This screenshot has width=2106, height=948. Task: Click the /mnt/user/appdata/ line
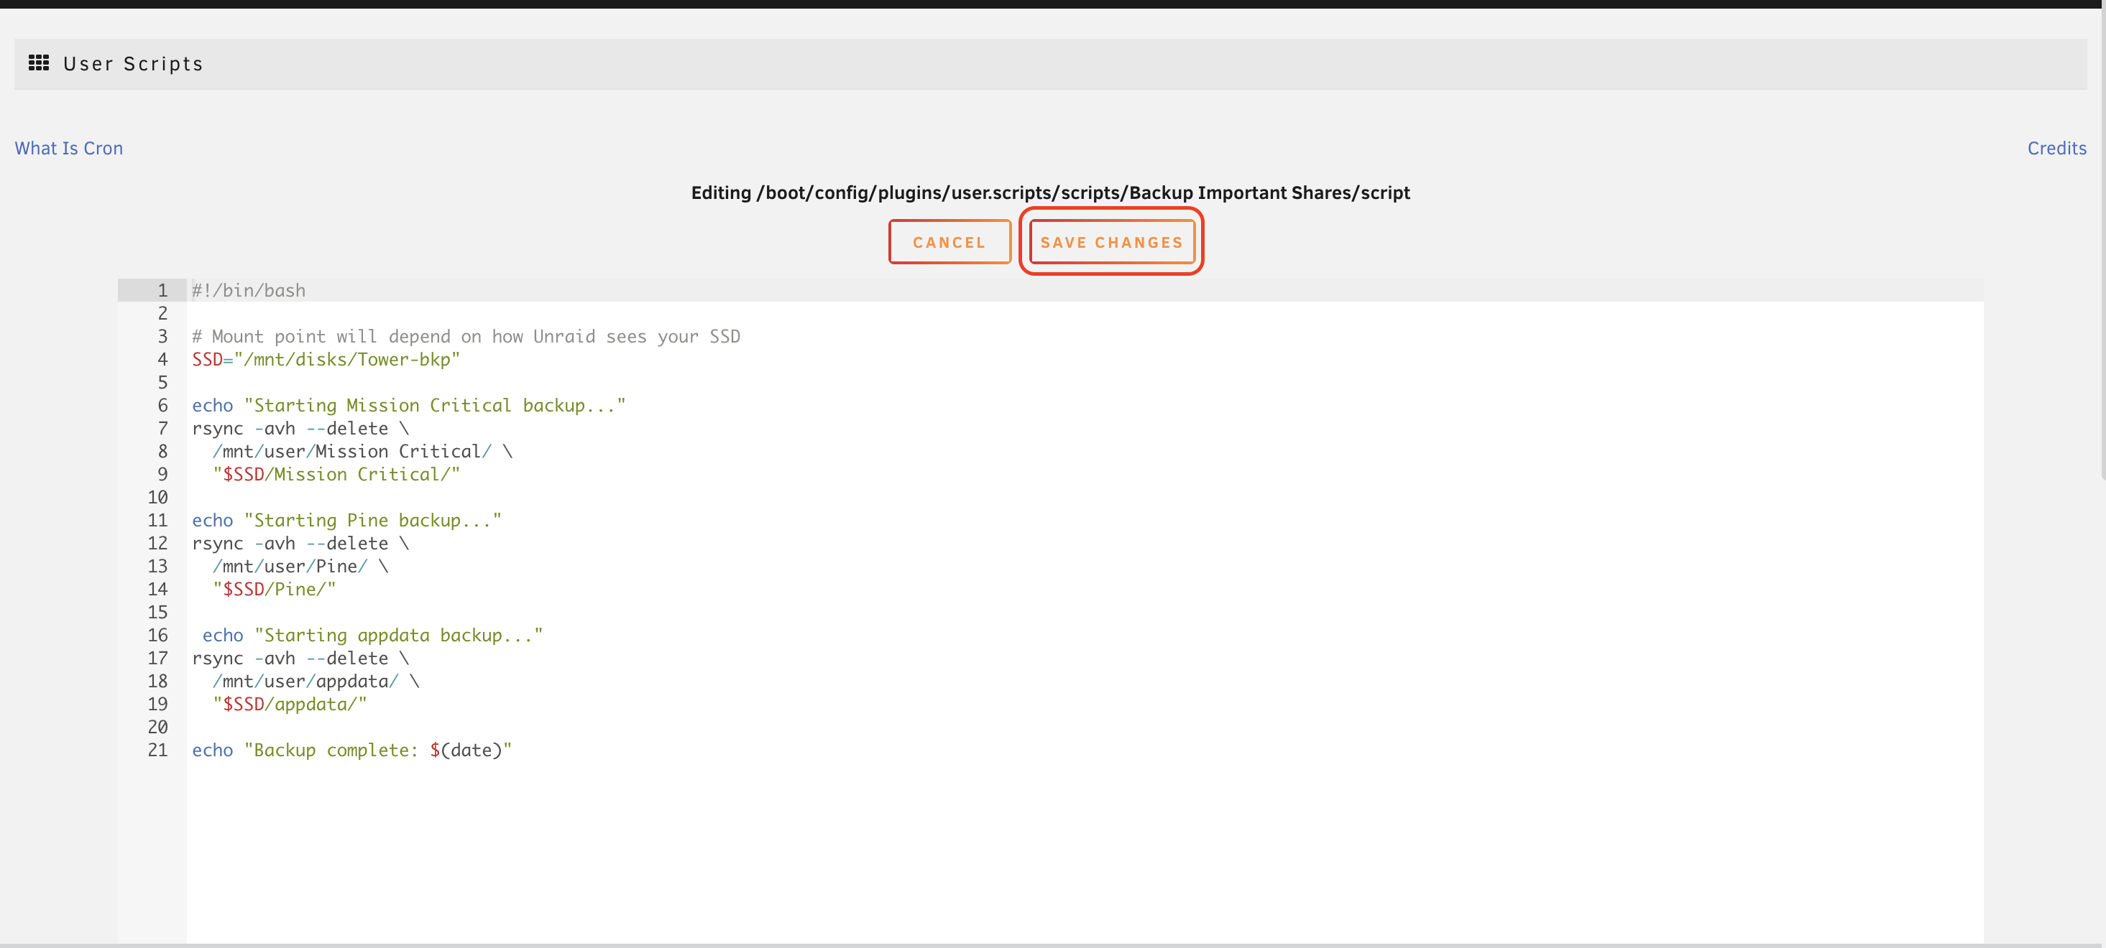pos(316,681)
